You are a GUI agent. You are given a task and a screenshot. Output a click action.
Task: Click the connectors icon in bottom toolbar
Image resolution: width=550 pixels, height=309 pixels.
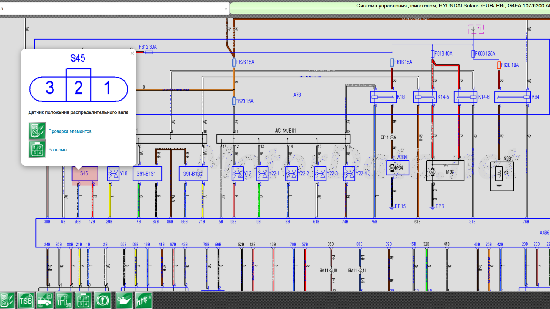click(83, 300)
